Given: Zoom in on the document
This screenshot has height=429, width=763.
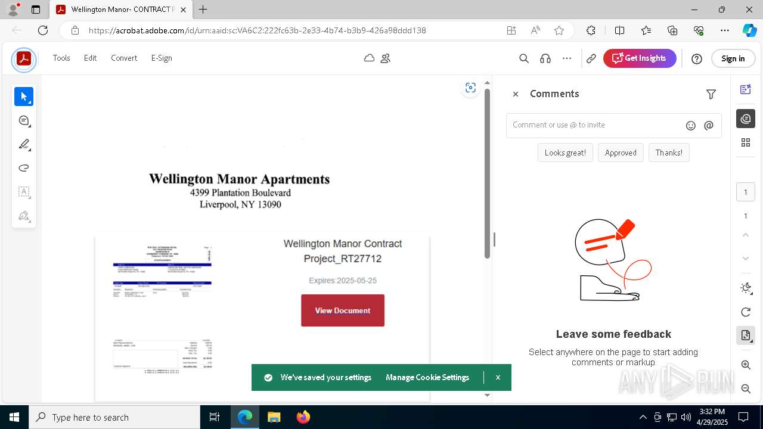Looking at the screenshot, I should pos(746,365).
